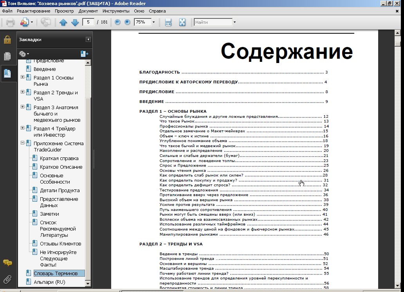Viewport: 404px width, 292px height.
Task: Go to previous page with up arrow
Action: pyautogui.click(x=63, y=22)
